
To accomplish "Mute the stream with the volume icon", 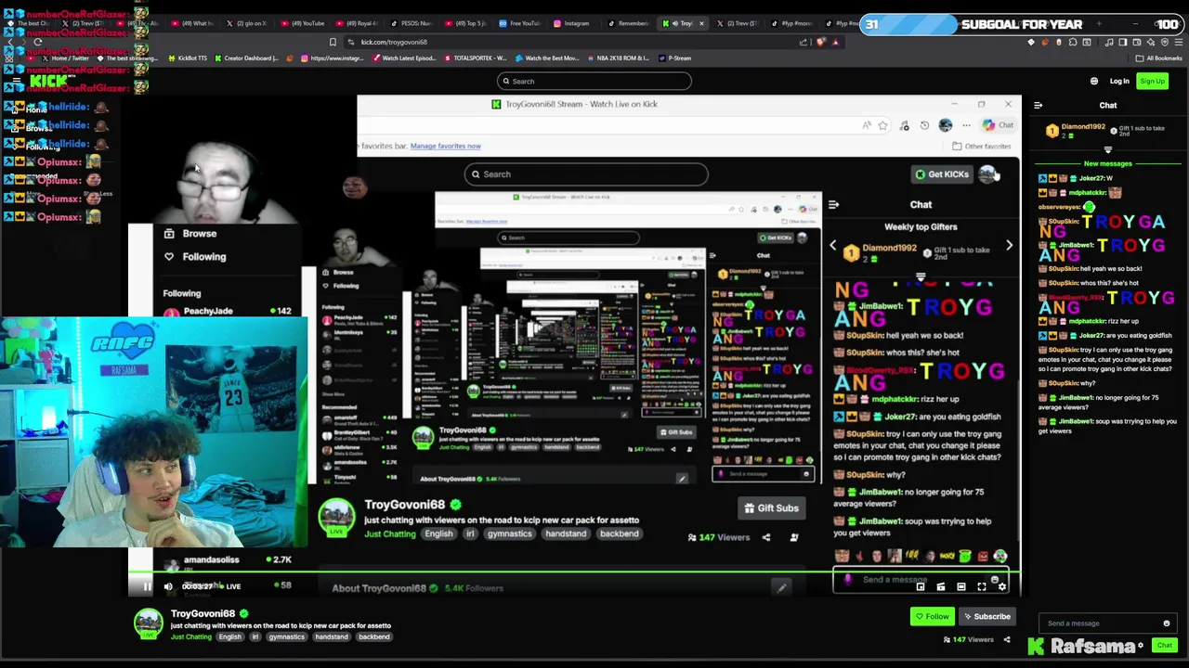I will pos(168,586).
